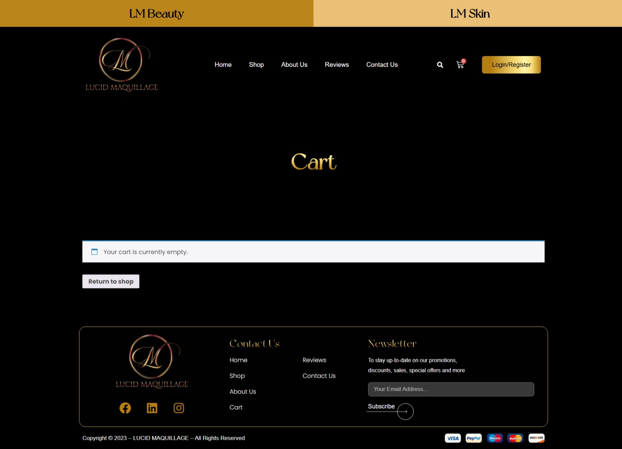
Task: Click the Subscribe arrow circle icon
Action: pyautogui.click(x=405, y=411)
